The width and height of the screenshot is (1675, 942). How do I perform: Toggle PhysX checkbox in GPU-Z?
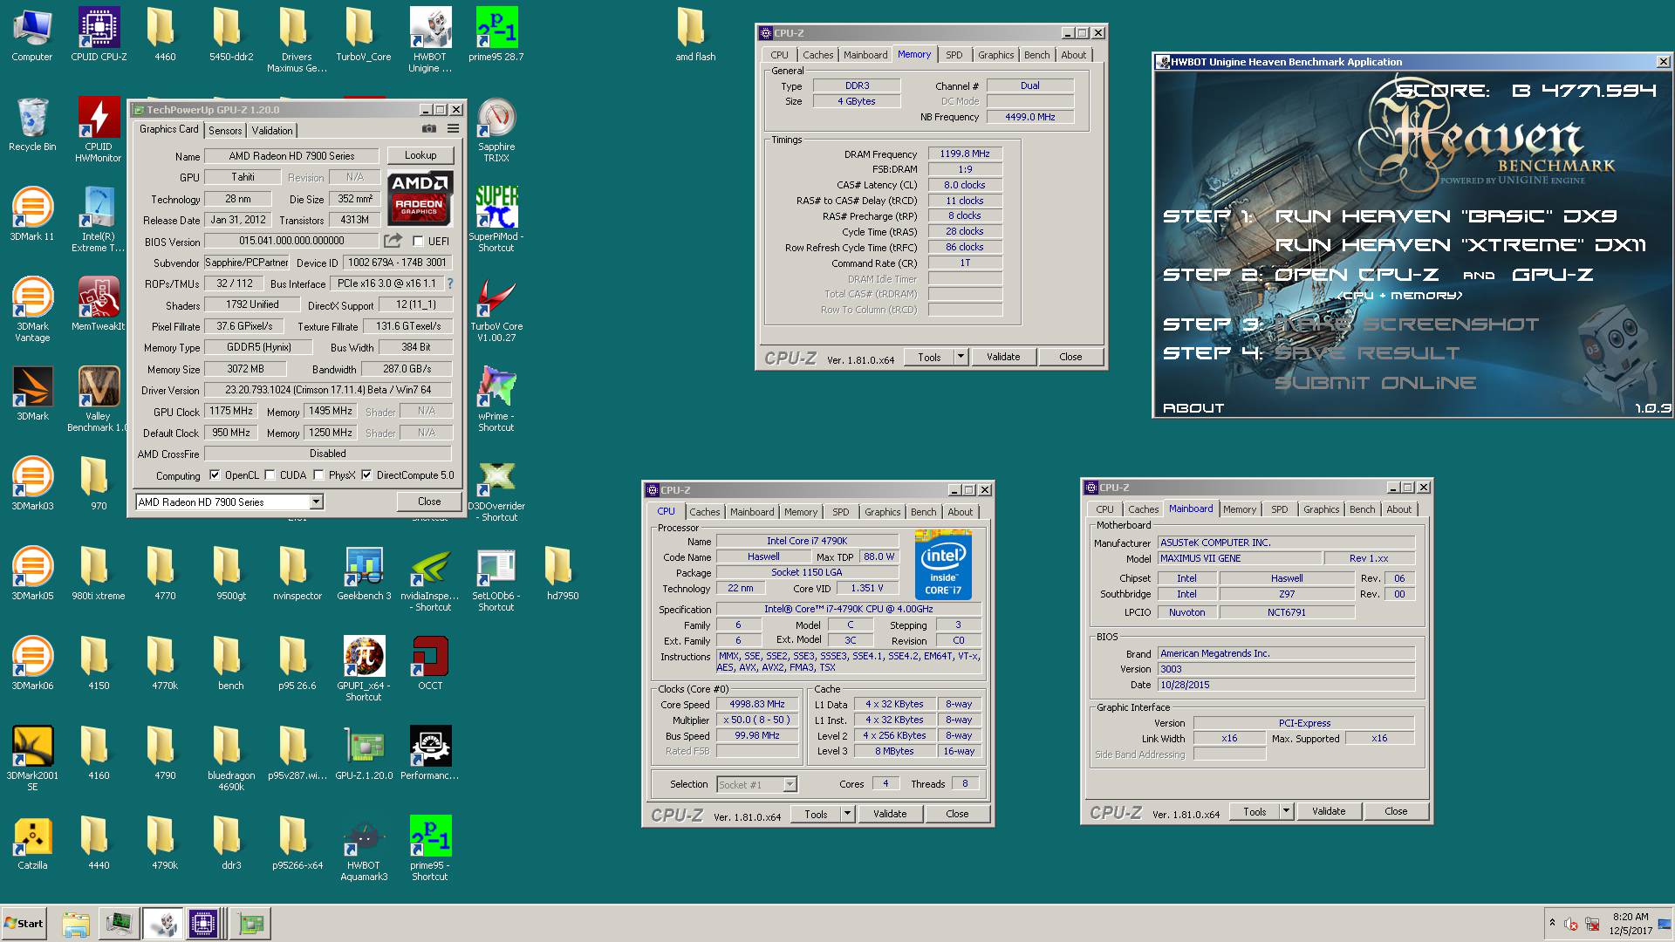pos(318,475)
